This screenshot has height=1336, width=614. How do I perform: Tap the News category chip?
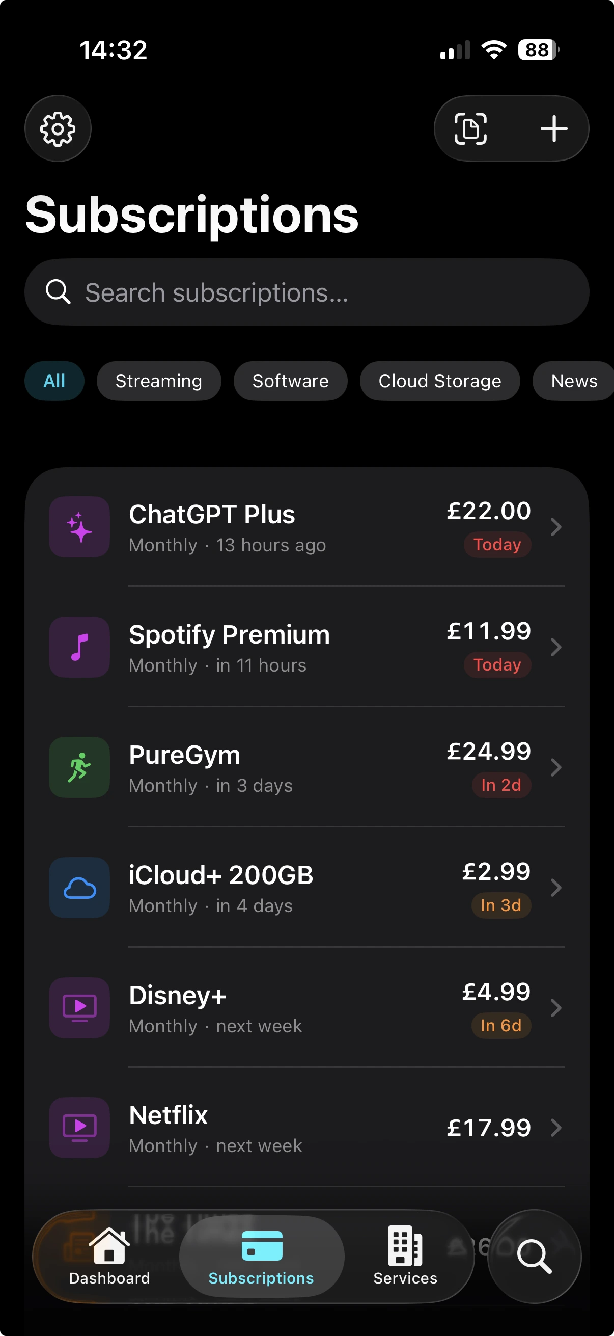[574, 381]
